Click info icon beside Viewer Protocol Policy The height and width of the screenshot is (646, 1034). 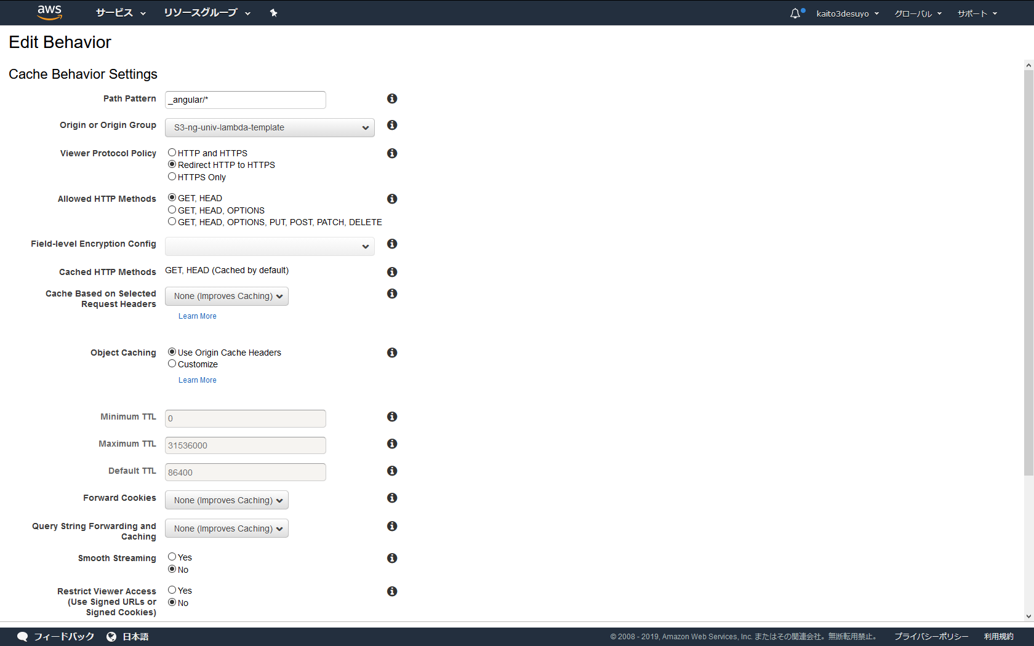pos(392,153)
